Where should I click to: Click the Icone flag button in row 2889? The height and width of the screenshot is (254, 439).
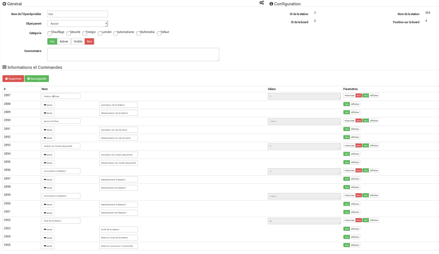48,113
